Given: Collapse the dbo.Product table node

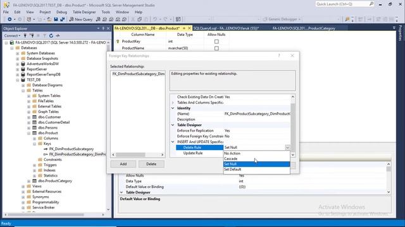Looking at the screenshot, I should 29,133.
